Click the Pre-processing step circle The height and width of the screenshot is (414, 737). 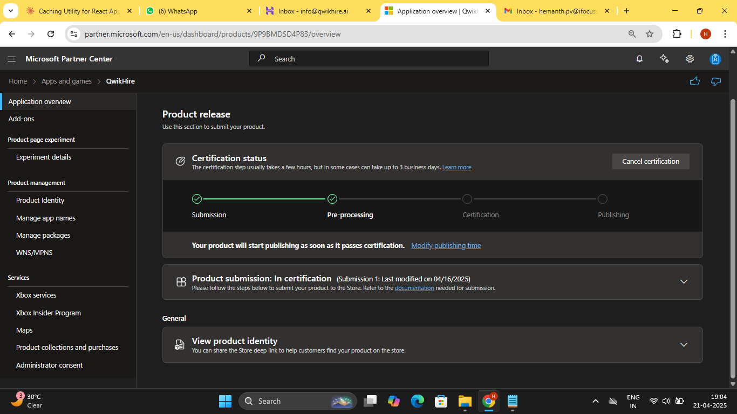[x=332, y=199]
